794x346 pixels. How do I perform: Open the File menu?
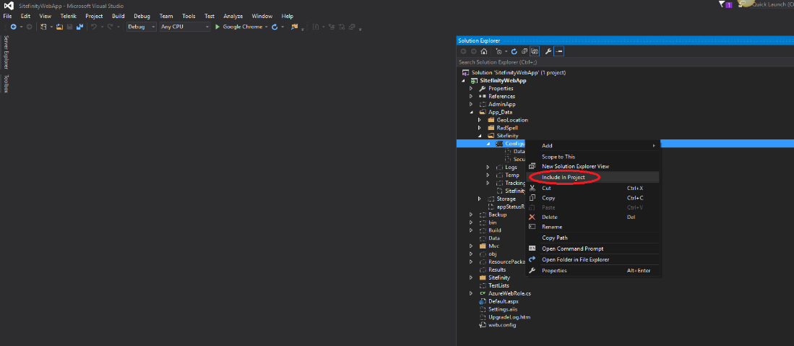point(8,16)
